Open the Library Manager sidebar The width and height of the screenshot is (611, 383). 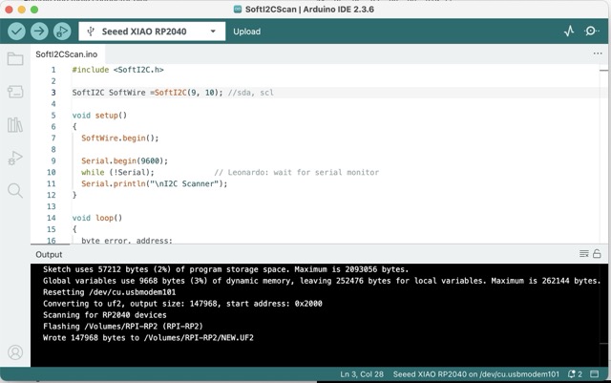(15, 124)
